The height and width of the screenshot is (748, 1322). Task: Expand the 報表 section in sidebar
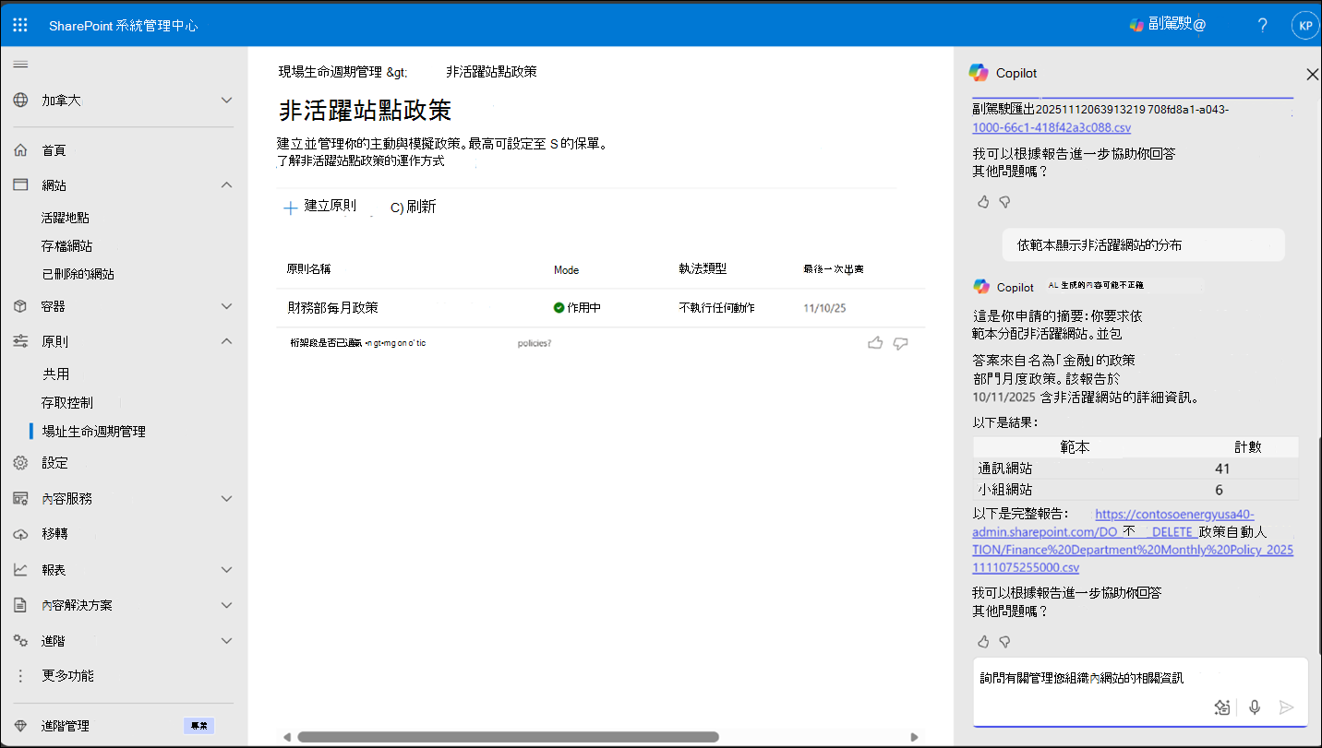[226, 569]
